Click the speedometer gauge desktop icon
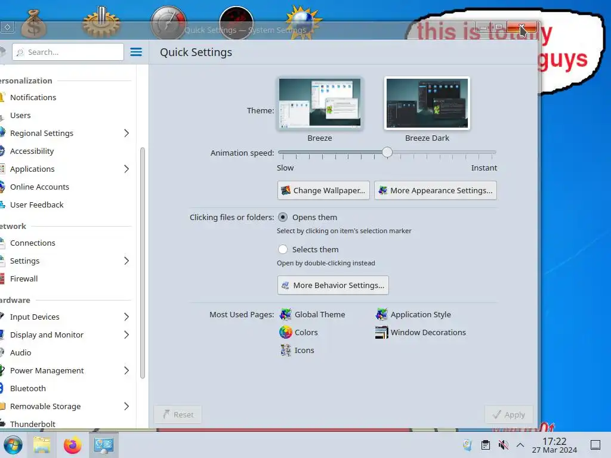The image size is (611, 458). (168, 23)
